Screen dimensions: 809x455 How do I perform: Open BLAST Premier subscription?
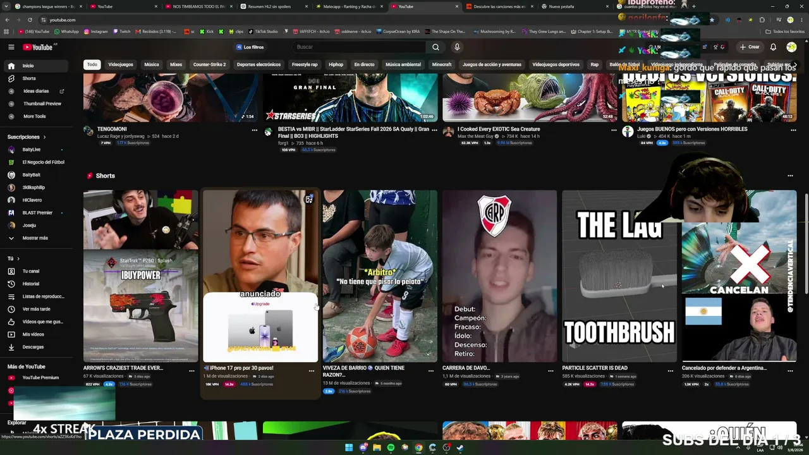point(37,213)
